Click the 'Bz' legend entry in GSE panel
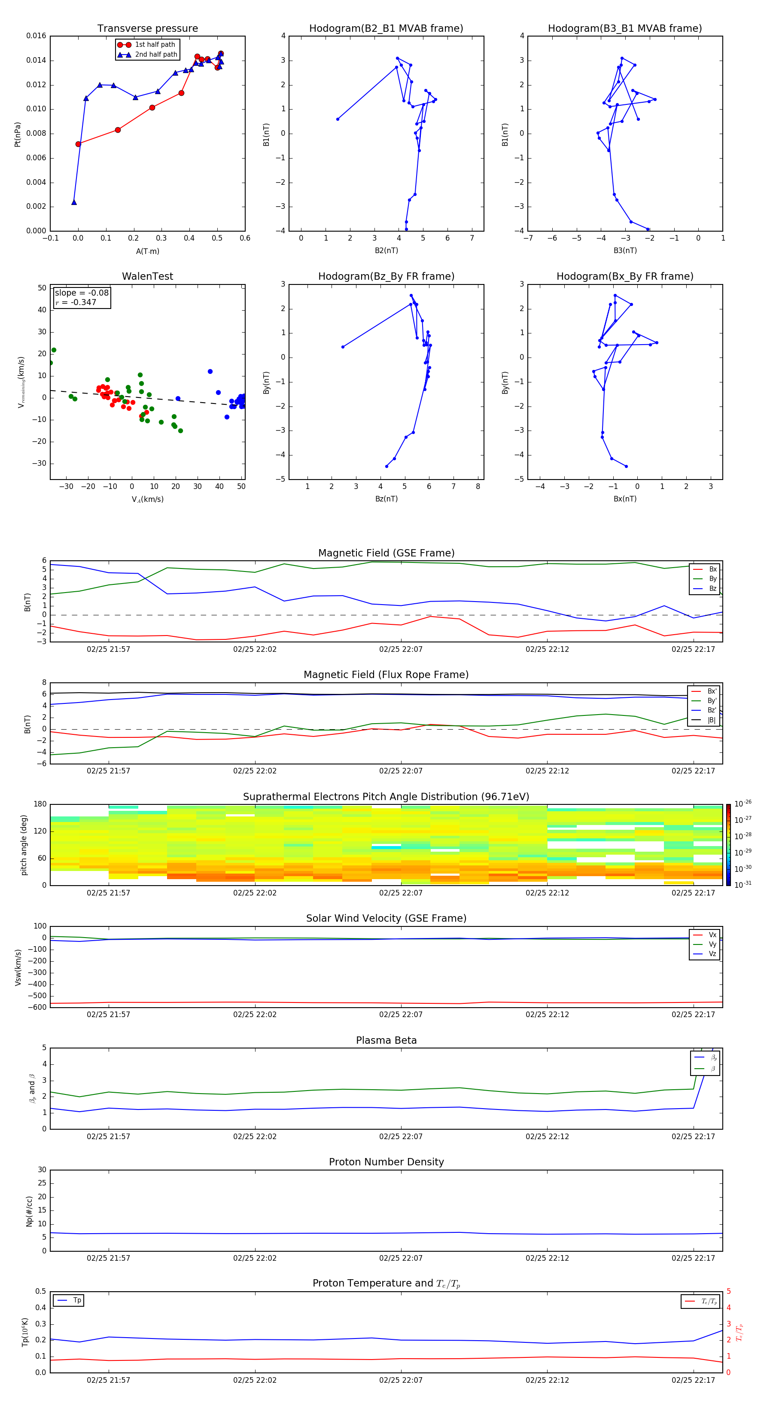 coord(705,588)
